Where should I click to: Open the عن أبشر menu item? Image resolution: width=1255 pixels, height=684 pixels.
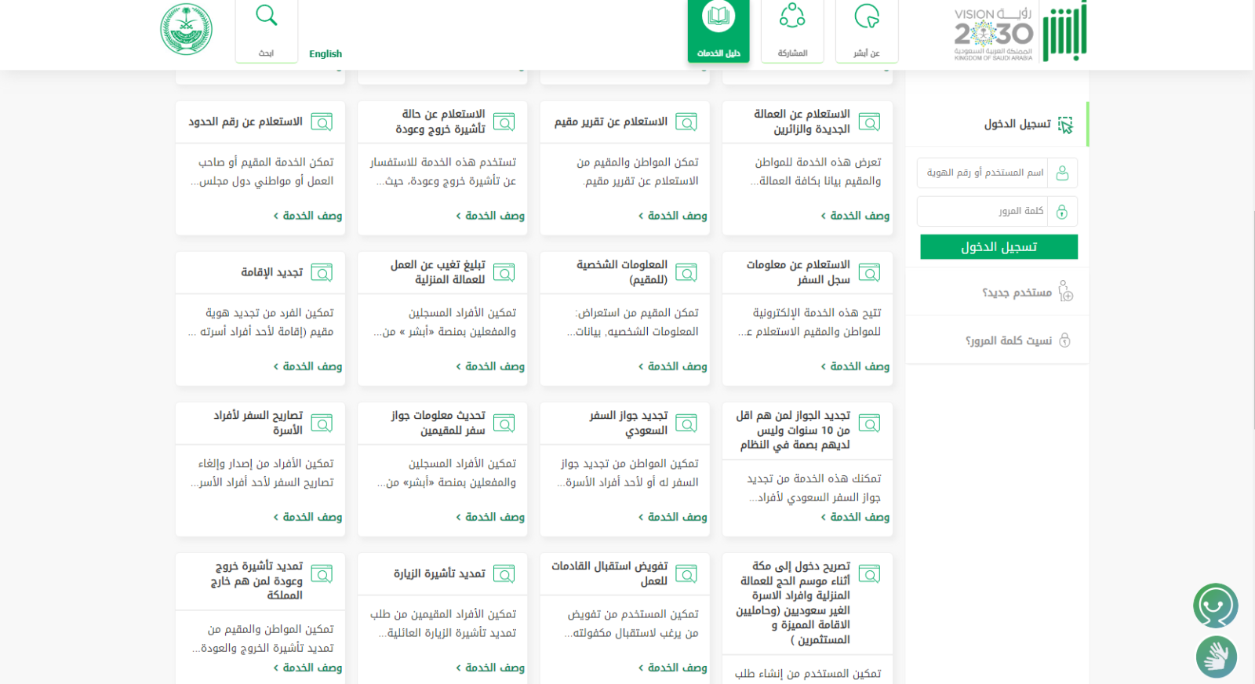point(867,31)
